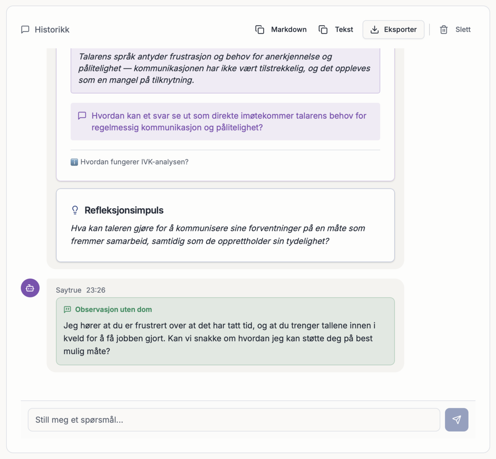Click the 23:26 timestamp
Viewport: 496px width, 459px height.
(96, 290)
